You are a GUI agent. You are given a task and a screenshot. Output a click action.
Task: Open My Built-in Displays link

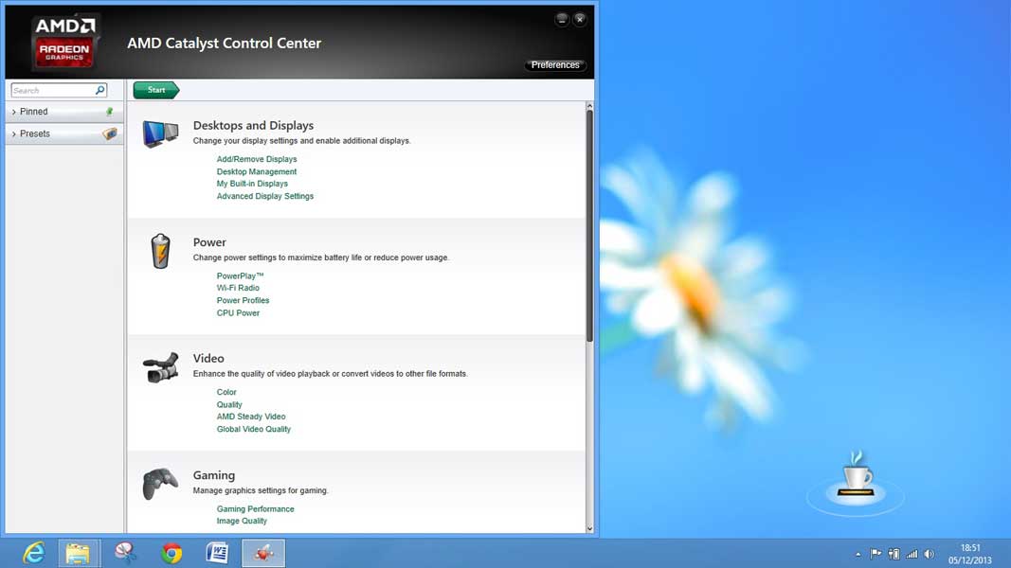click(252, 184)
